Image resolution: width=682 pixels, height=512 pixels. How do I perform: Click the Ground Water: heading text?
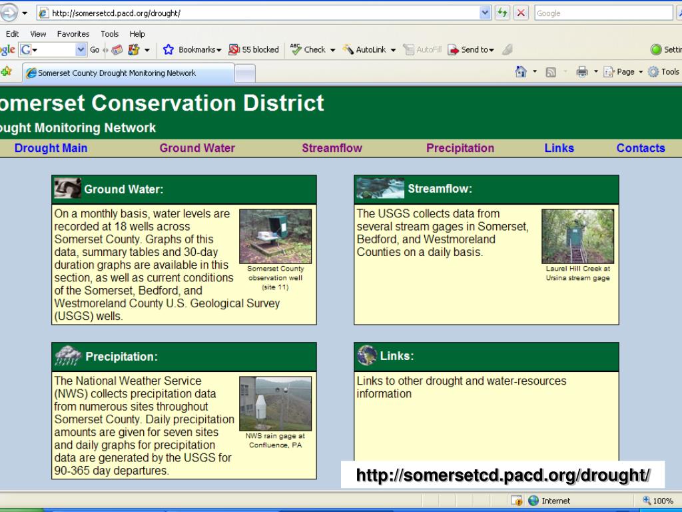(x=123, y=189)
